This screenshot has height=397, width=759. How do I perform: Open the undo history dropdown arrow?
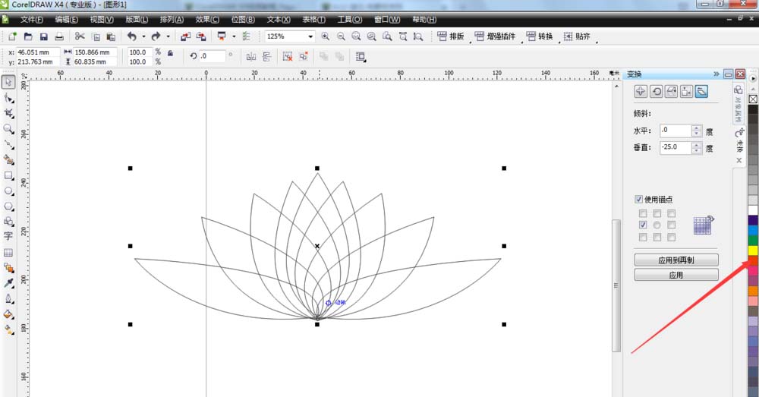tap(143, 36)
